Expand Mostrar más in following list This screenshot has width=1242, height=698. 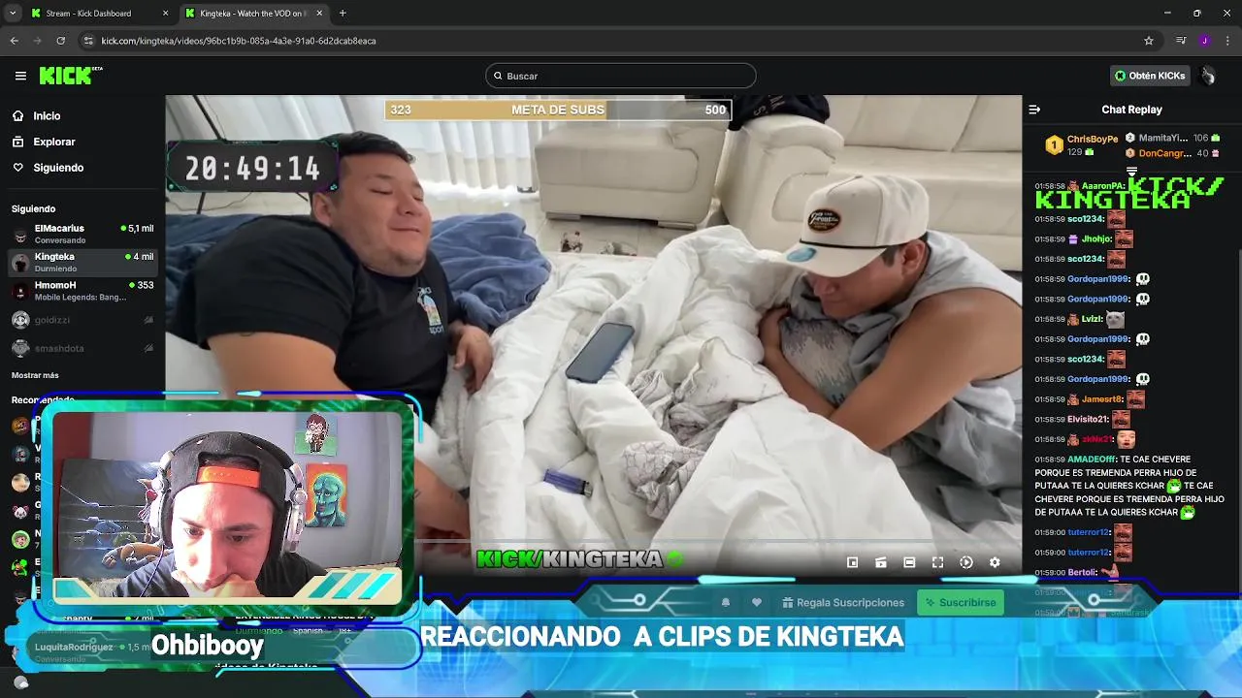(35, 375)
